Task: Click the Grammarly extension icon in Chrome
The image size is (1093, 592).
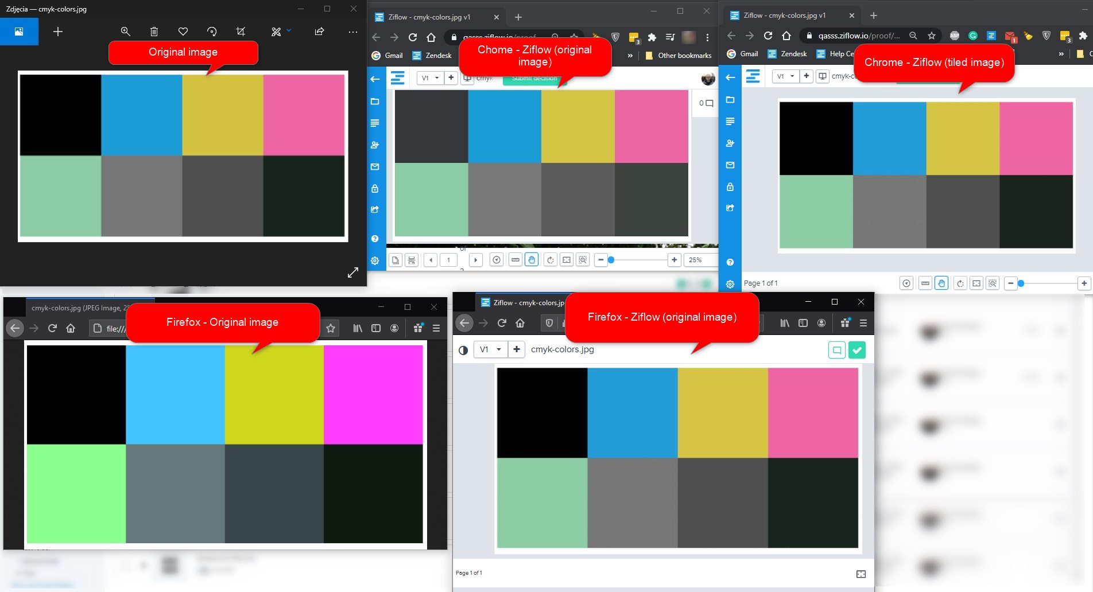Action: (973, 36)
